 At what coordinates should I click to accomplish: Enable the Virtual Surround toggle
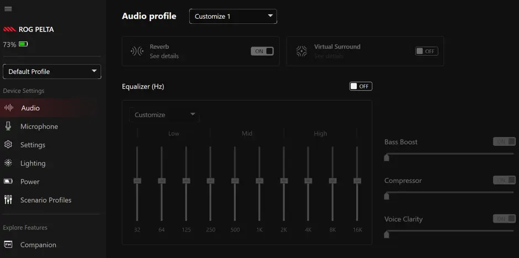tap(427, 51)
